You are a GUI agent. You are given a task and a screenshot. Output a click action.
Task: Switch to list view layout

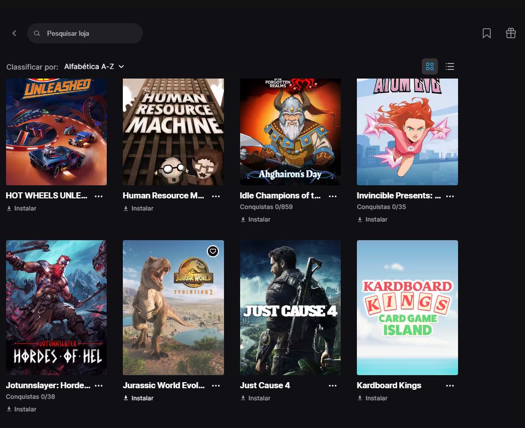[449, 66]
